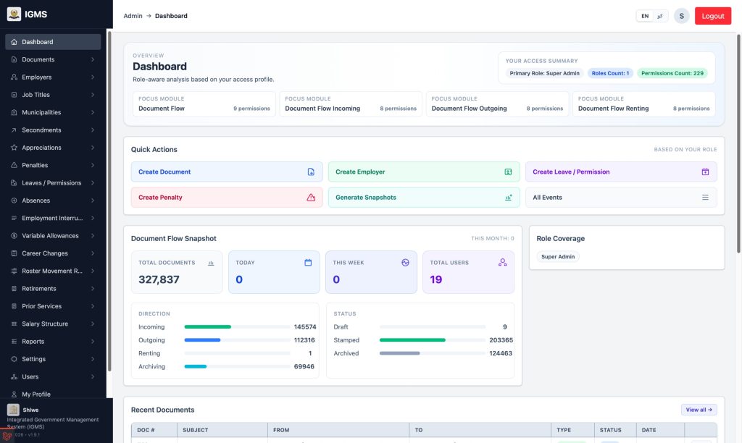Click the Shiwe profile thumbnail in sidebar footer
Screen dimensions: 742x443
pyautogui.click(x=13, y=410)
